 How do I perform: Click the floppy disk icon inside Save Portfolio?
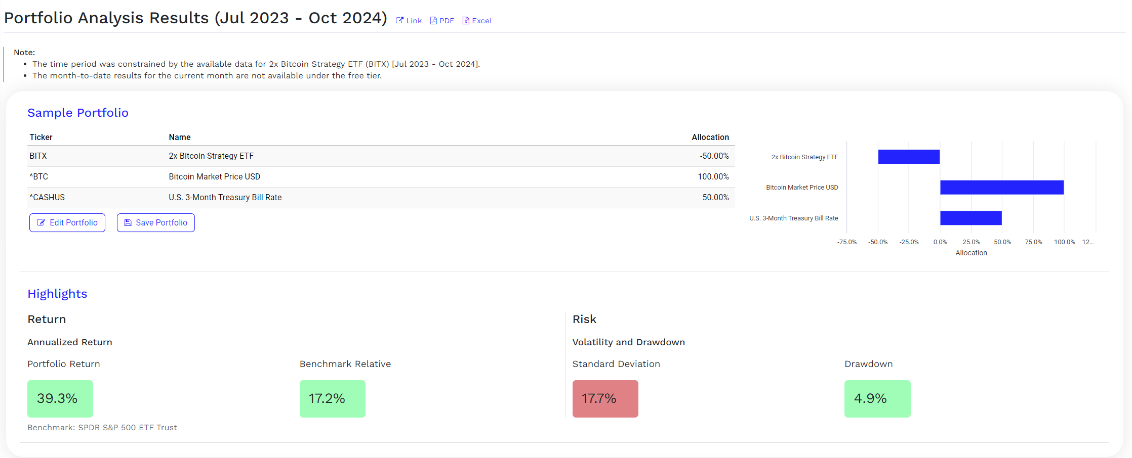tap(128, 222)
